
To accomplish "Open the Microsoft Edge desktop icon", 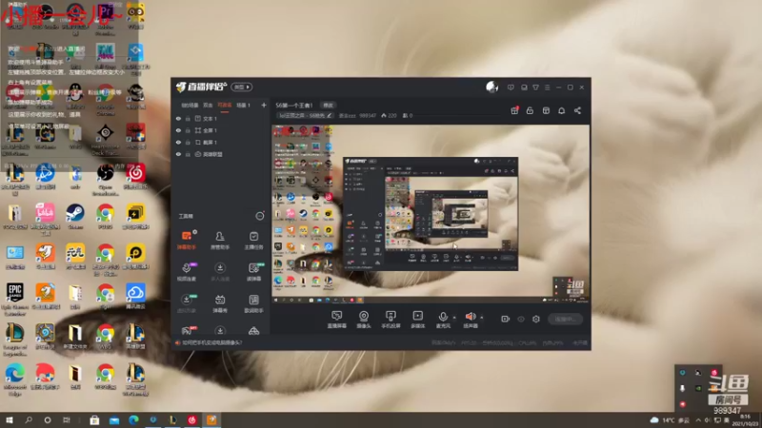I will [14, 379].
